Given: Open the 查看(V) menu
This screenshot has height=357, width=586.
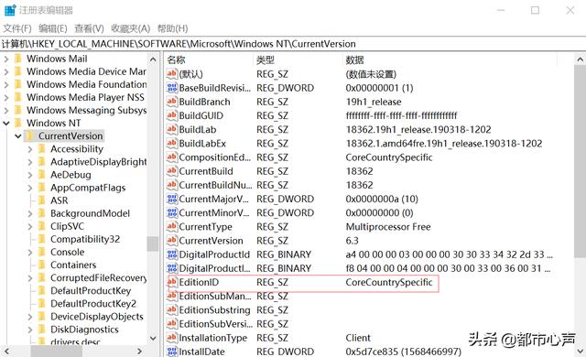Looking at the screenshot, I should point(89,28).
